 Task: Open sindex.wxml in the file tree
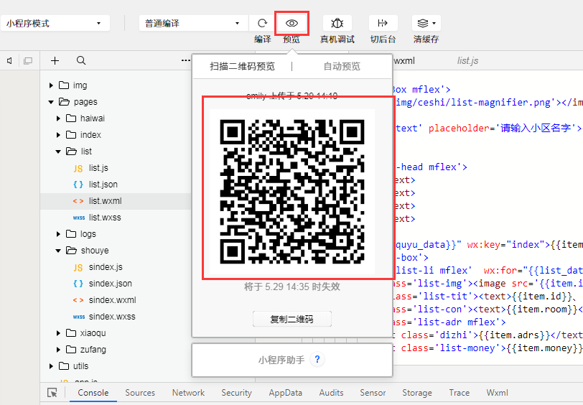point(112,300)
